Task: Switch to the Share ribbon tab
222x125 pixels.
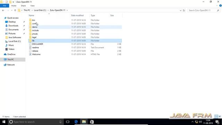Action: click(x=23, y=6)
